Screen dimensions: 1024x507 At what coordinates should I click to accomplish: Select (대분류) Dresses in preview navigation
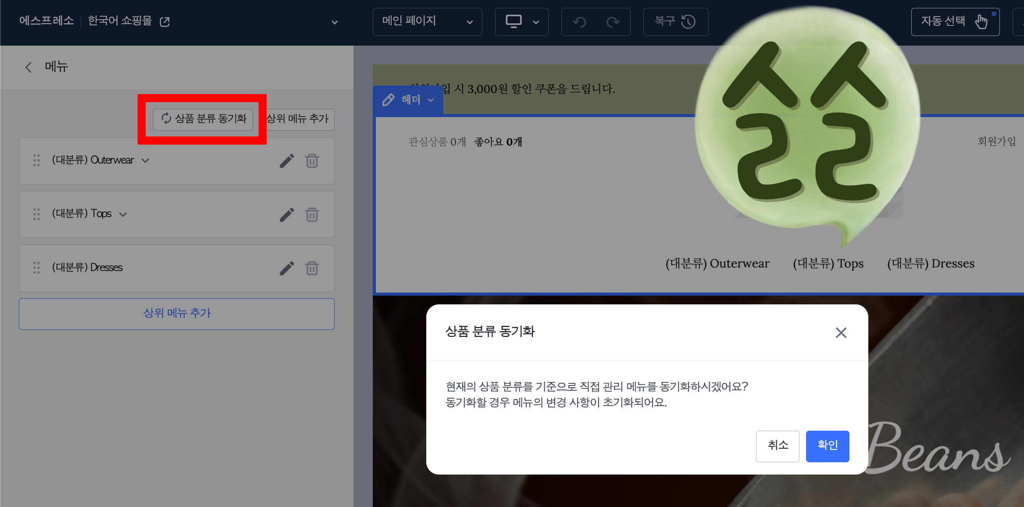pos(931,264)
